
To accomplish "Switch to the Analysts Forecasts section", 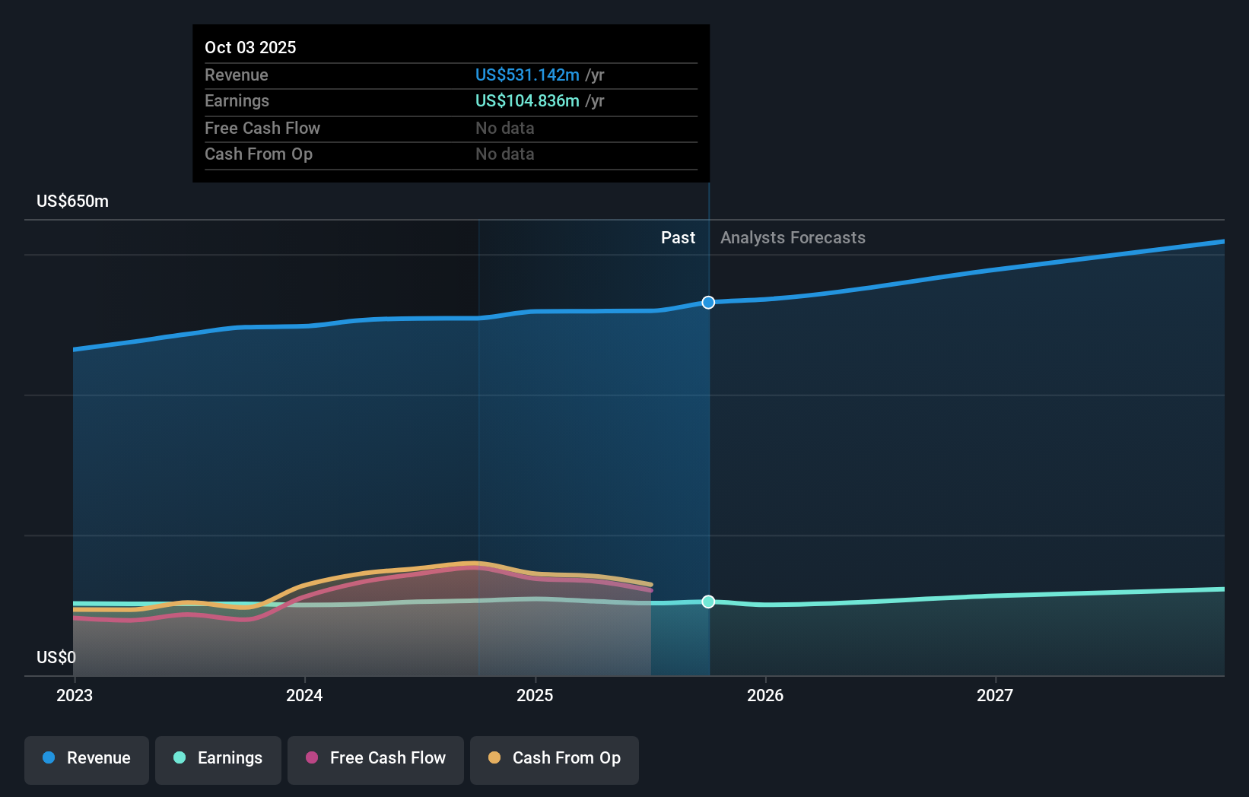I will point(793,237).
